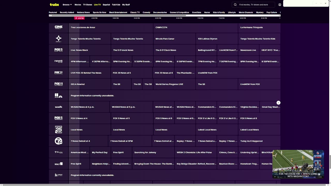Select the WESH 2 channel logo
This screenshot has width=331, height=186.
coord(58,152)
